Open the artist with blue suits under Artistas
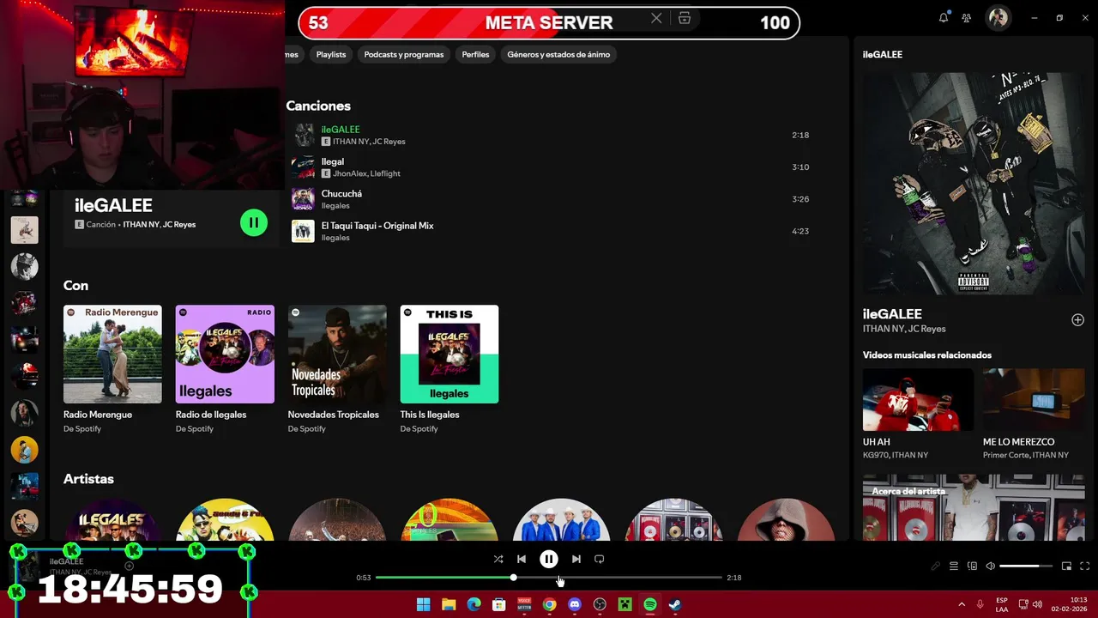1098x618 pixels. click(562, 520)
